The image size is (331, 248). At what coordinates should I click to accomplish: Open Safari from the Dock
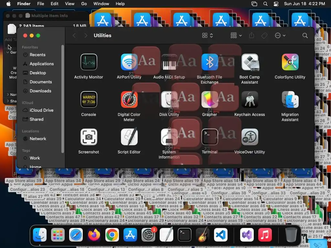click(76, 235)
